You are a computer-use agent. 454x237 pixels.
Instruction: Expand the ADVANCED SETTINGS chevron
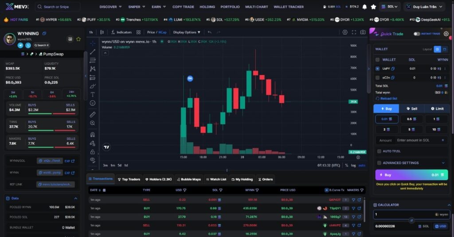[443, 163]
